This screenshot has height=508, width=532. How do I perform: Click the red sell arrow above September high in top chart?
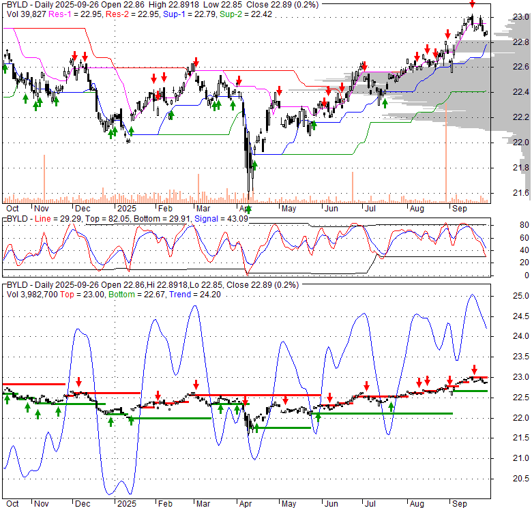click(x=472, y=4)
